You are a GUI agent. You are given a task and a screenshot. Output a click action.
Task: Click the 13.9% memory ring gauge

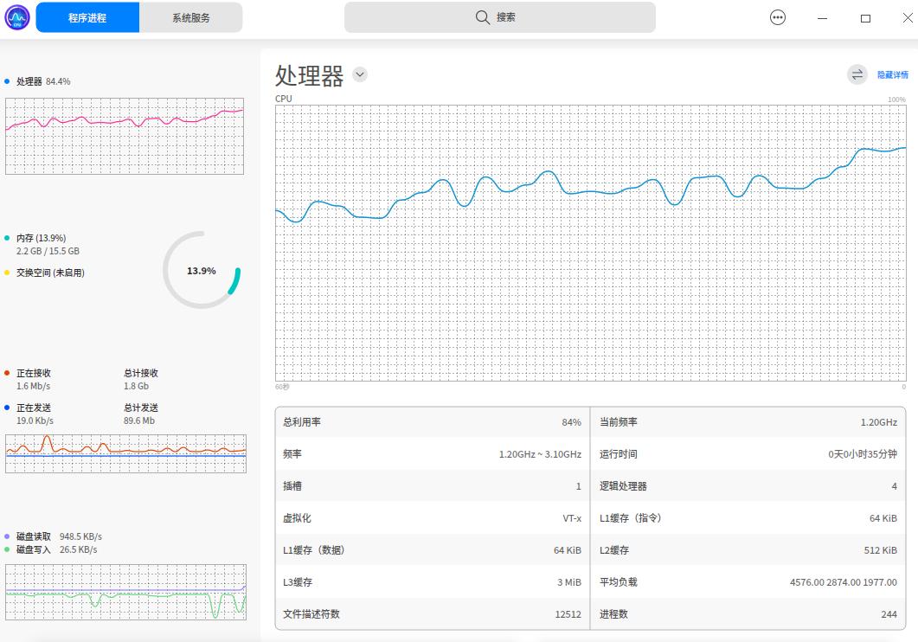click(x=202, y=270)
